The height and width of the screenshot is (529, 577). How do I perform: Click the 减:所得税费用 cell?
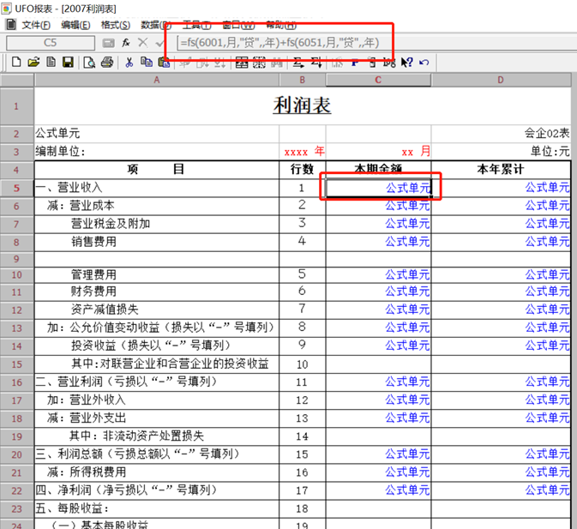[x=157, y=472]
